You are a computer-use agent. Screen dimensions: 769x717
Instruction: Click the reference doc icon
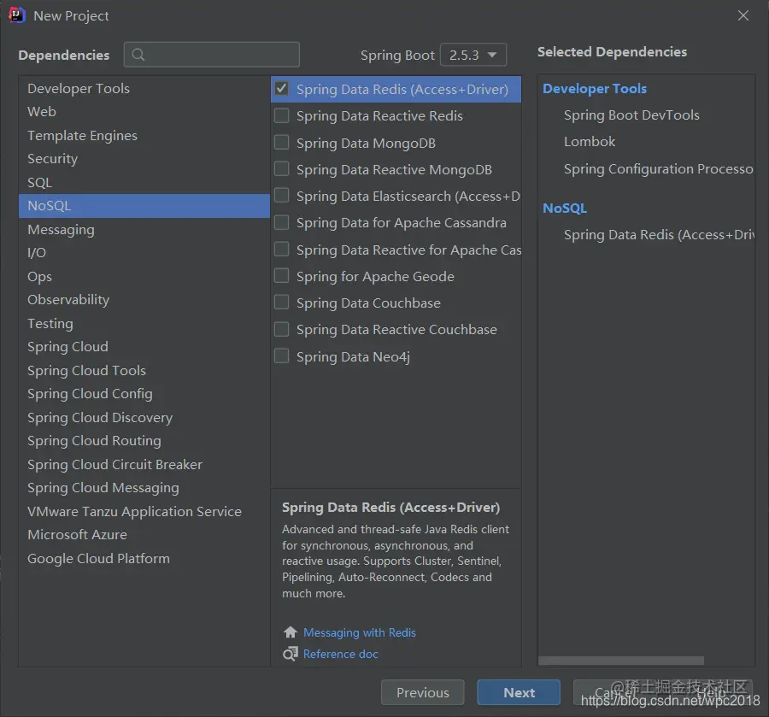click(x=291, y=654)
